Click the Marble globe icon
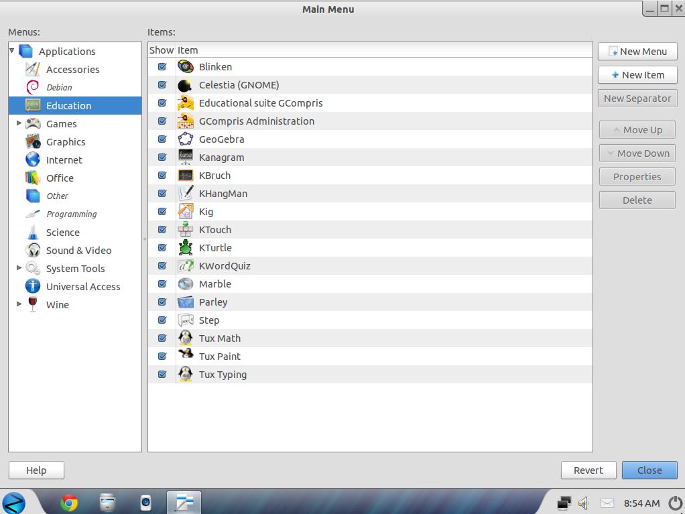 pos(186,284)
